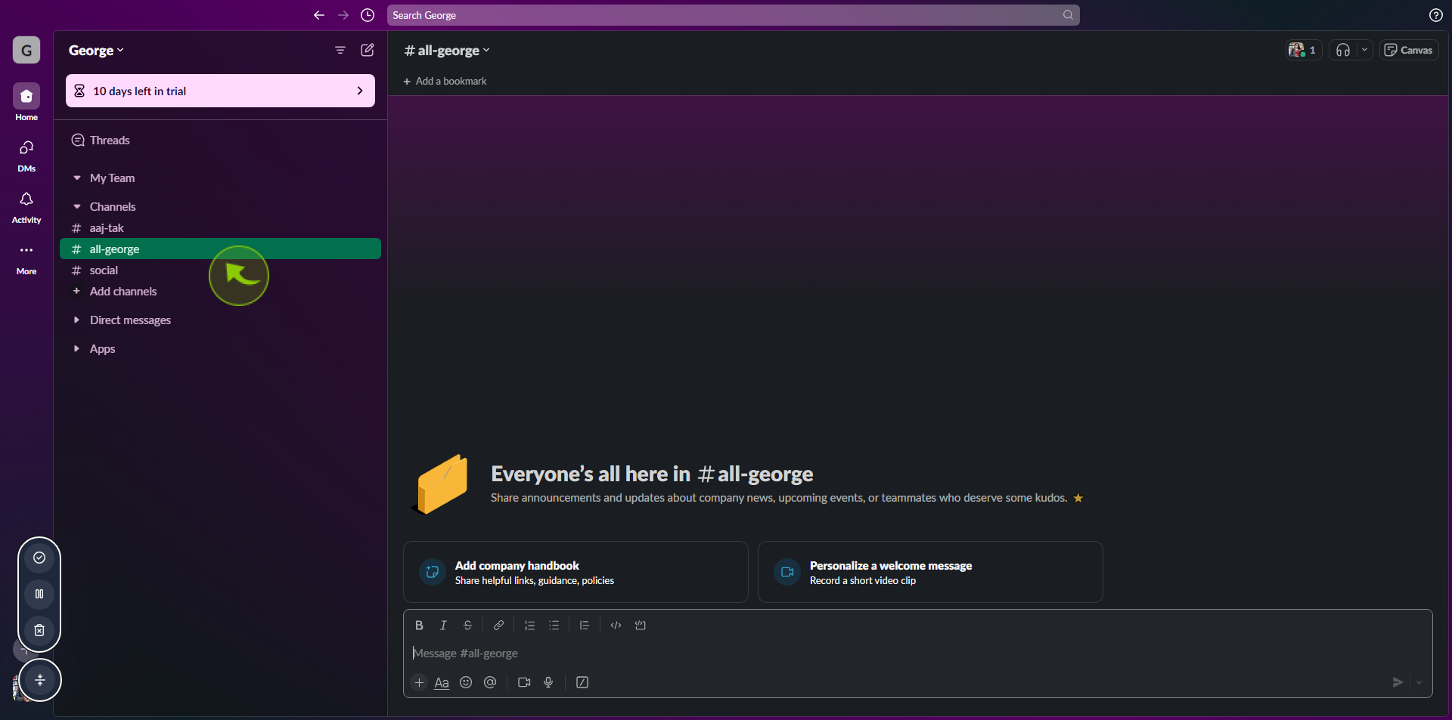The image size is (1452, 720).
Task: Open the Activity sidebar tab
Action: coord(26,206)
